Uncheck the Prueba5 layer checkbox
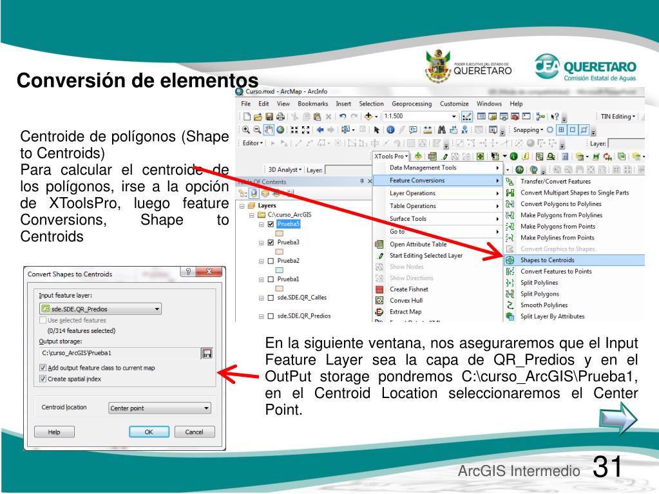 point(271,224)
